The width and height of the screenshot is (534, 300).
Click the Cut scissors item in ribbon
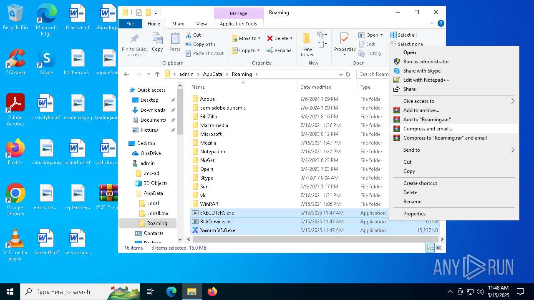click(x=193, y=35)
